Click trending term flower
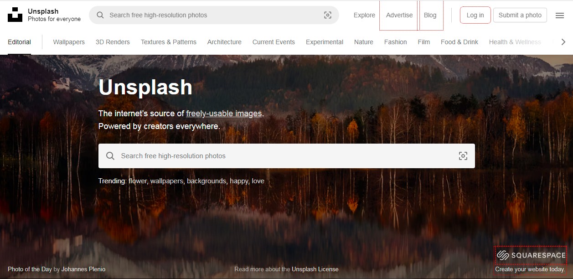573x279 pixels. [138, 181]
